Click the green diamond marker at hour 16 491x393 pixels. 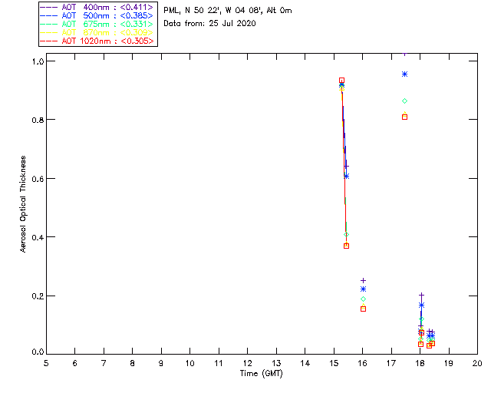coord(363,299)
